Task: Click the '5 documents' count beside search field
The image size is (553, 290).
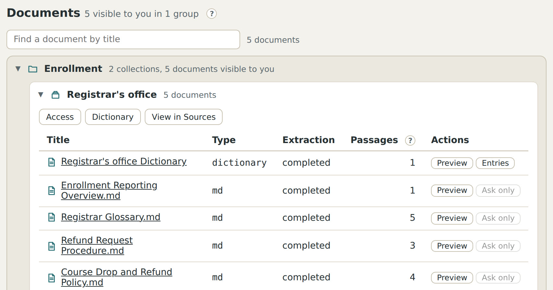Action: click(x=273, y=40)
